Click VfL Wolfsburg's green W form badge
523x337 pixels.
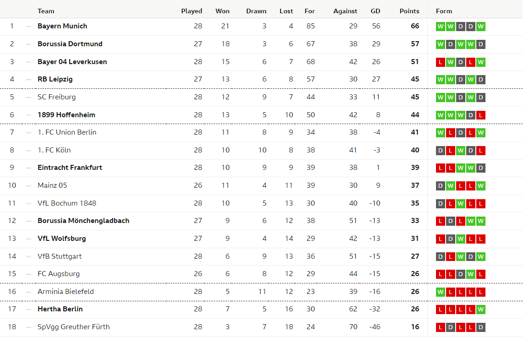[461, 239]
